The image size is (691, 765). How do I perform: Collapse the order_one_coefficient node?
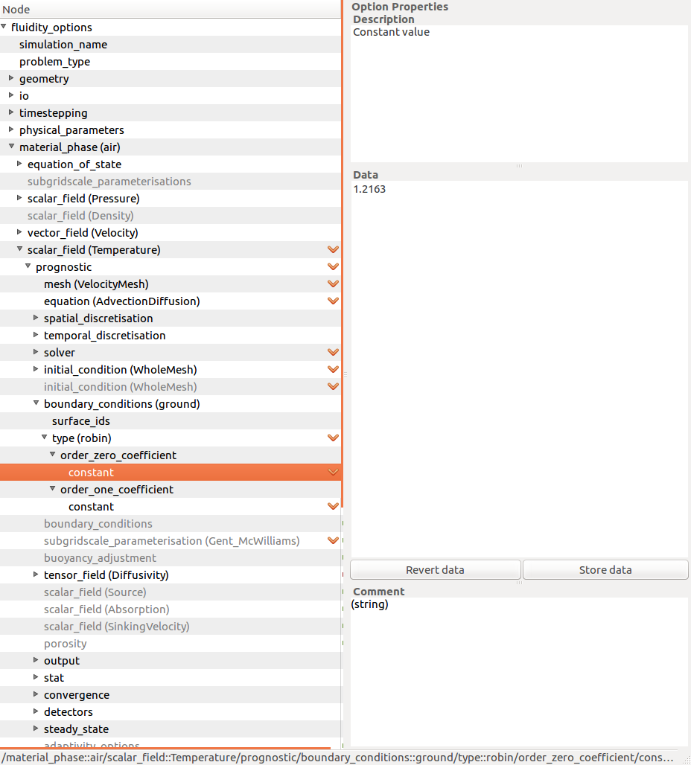coord(52,488)
